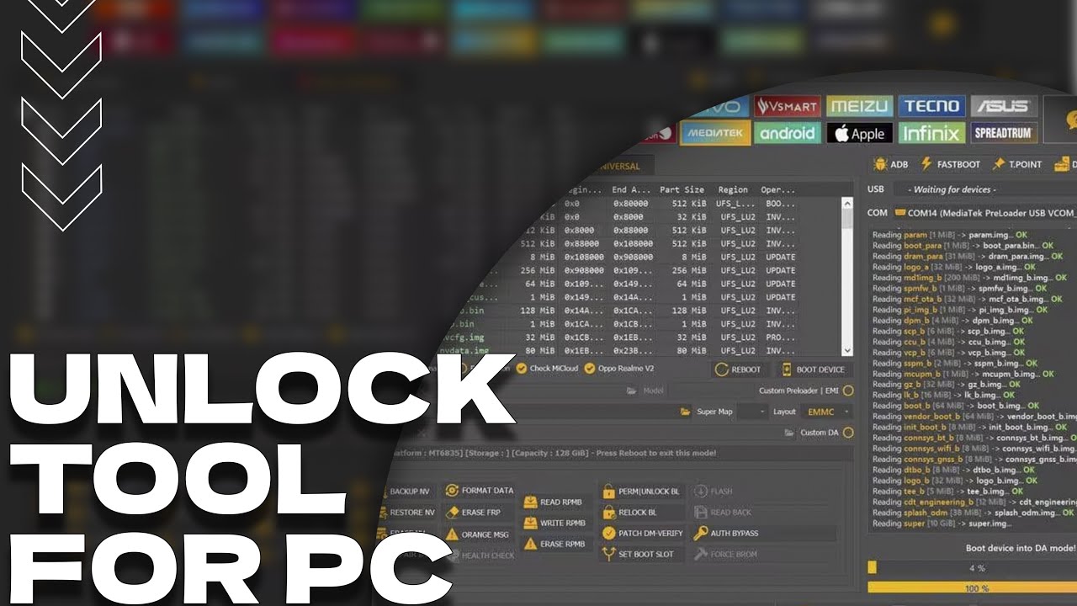The image size is (1077, 606).
Task: Switch to FASTBOOT lightning mode
Action: (x=951, y=164)
